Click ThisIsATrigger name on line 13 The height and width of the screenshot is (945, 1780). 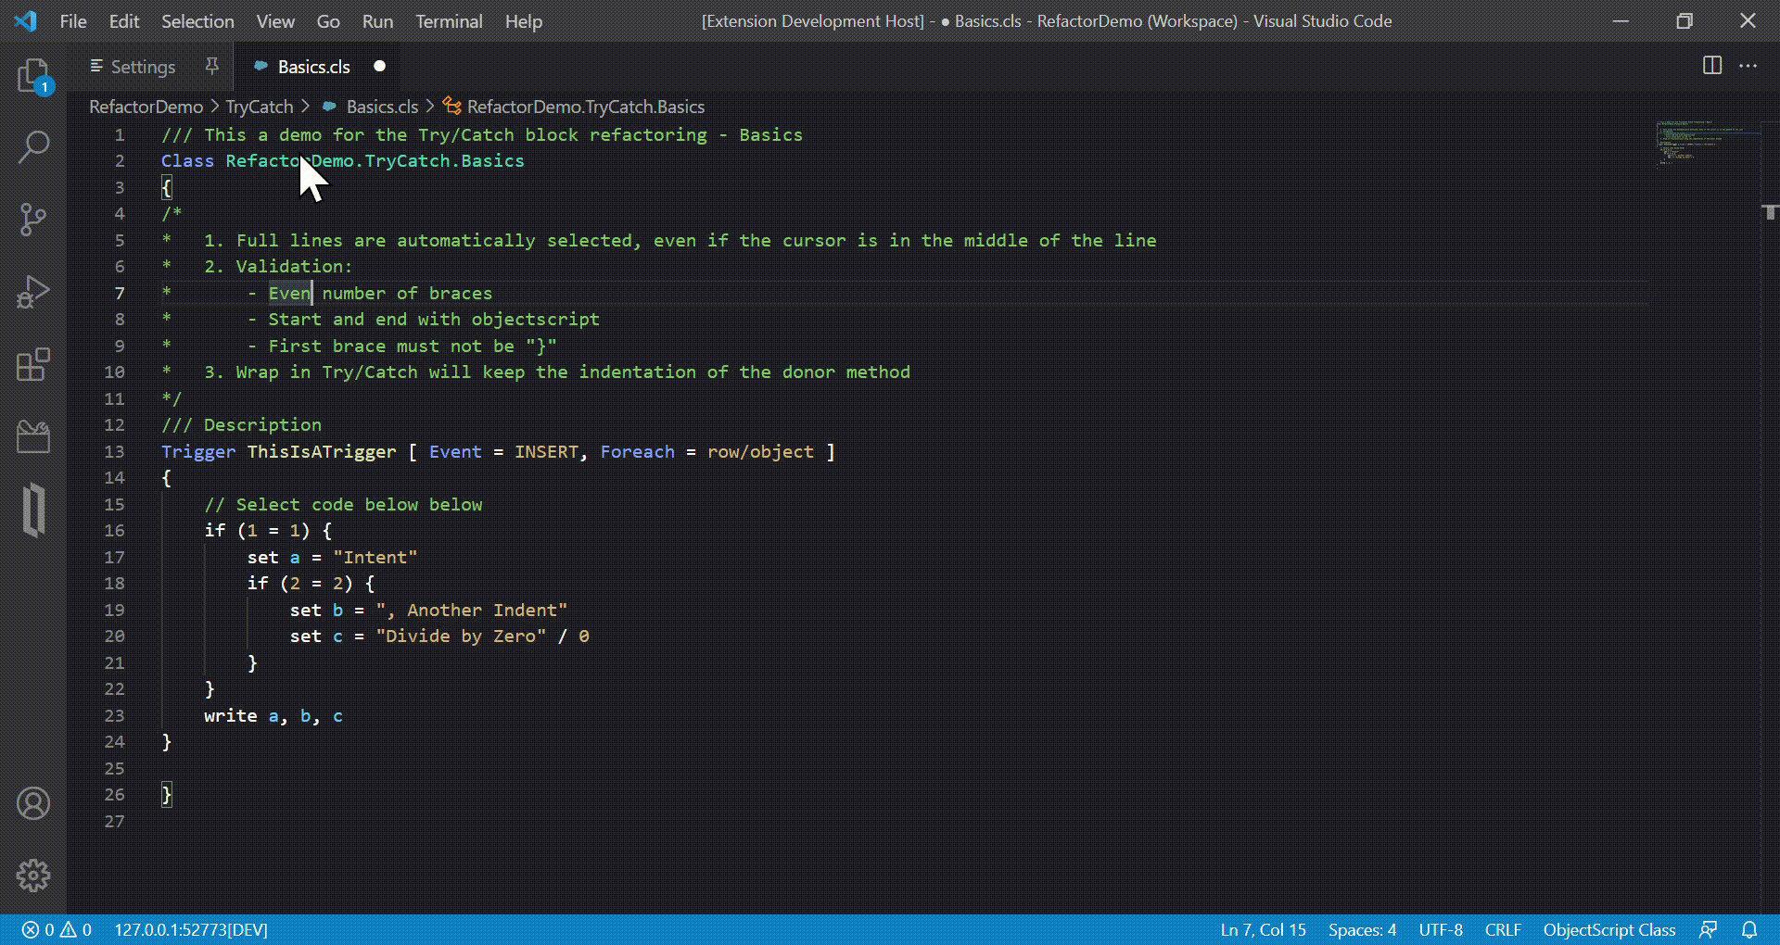322,451
